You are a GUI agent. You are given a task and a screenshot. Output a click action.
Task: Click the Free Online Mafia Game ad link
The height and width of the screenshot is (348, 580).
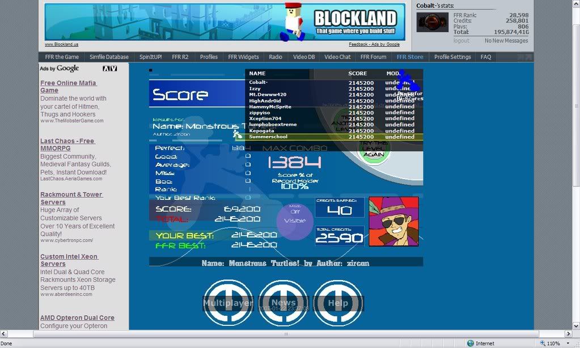[68, 86]
